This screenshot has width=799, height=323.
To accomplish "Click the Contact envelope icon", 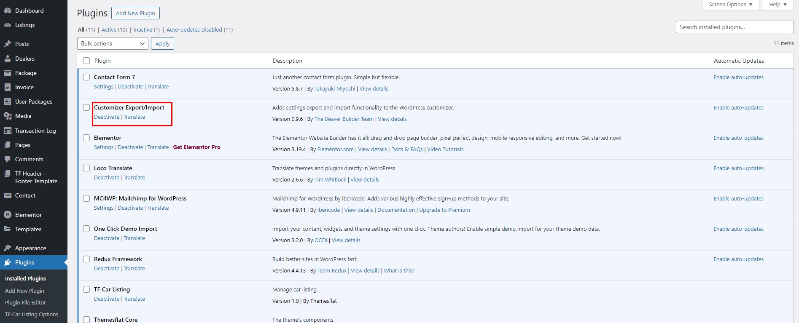I will pyautogui.click(x=8, y=195).
